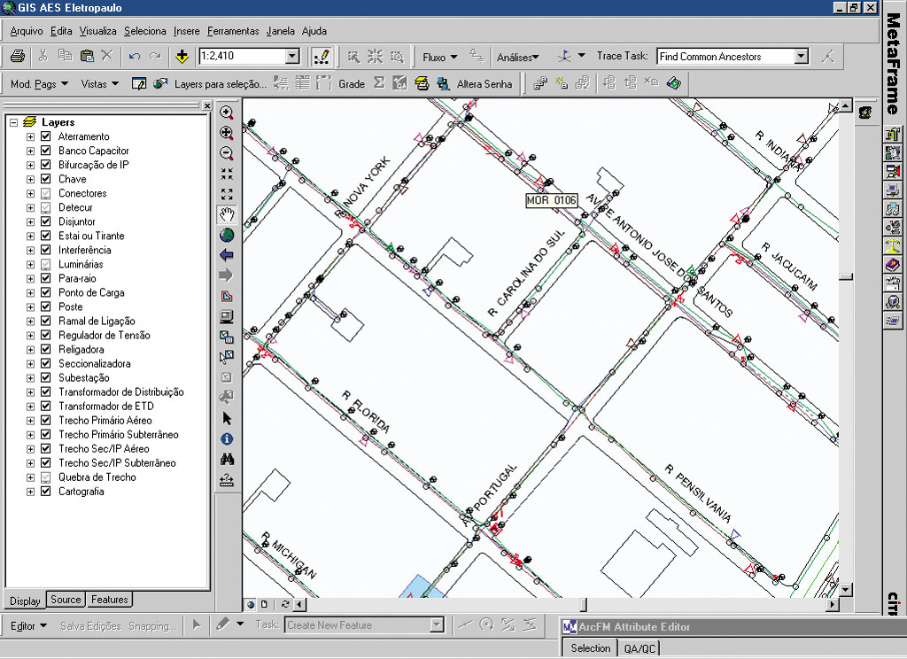Select the Pan hand tool
The height and width of the screenshot is (659, 907).
click(x=227, y=214)
